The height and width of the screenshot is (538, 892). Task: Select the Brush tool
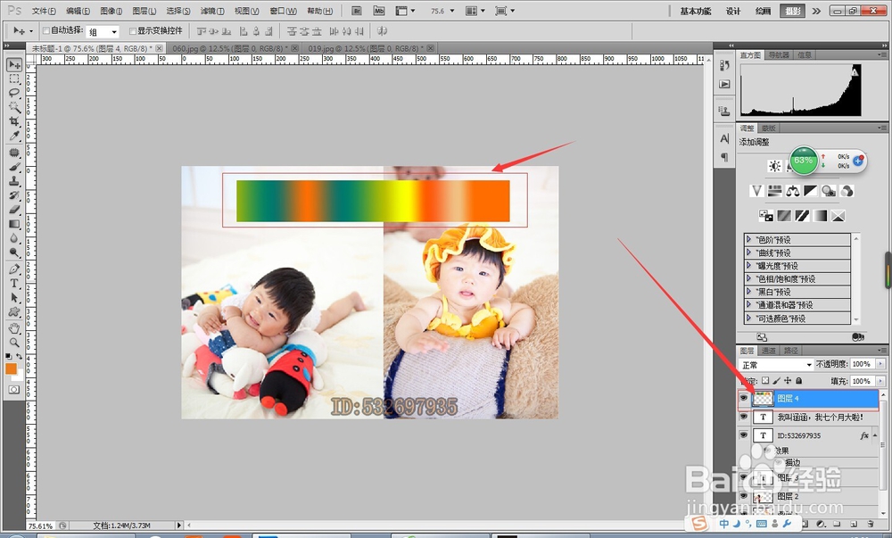[14, 167]
